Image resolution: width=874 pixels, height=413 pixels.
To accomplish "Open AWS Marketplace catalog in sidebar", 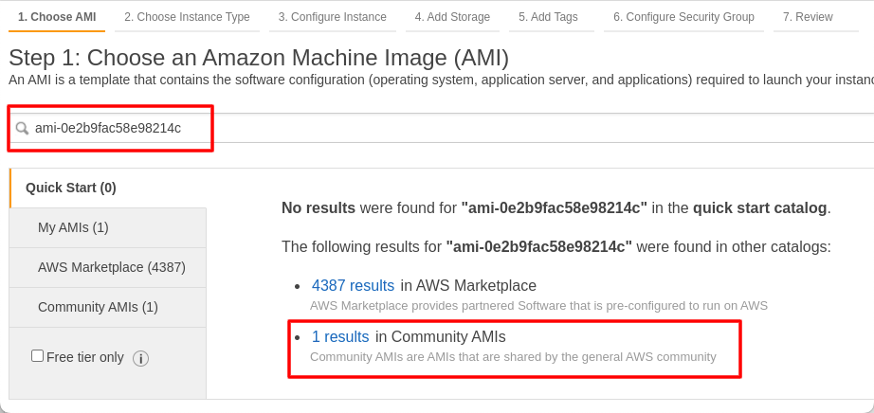I will tap(107, 267).
